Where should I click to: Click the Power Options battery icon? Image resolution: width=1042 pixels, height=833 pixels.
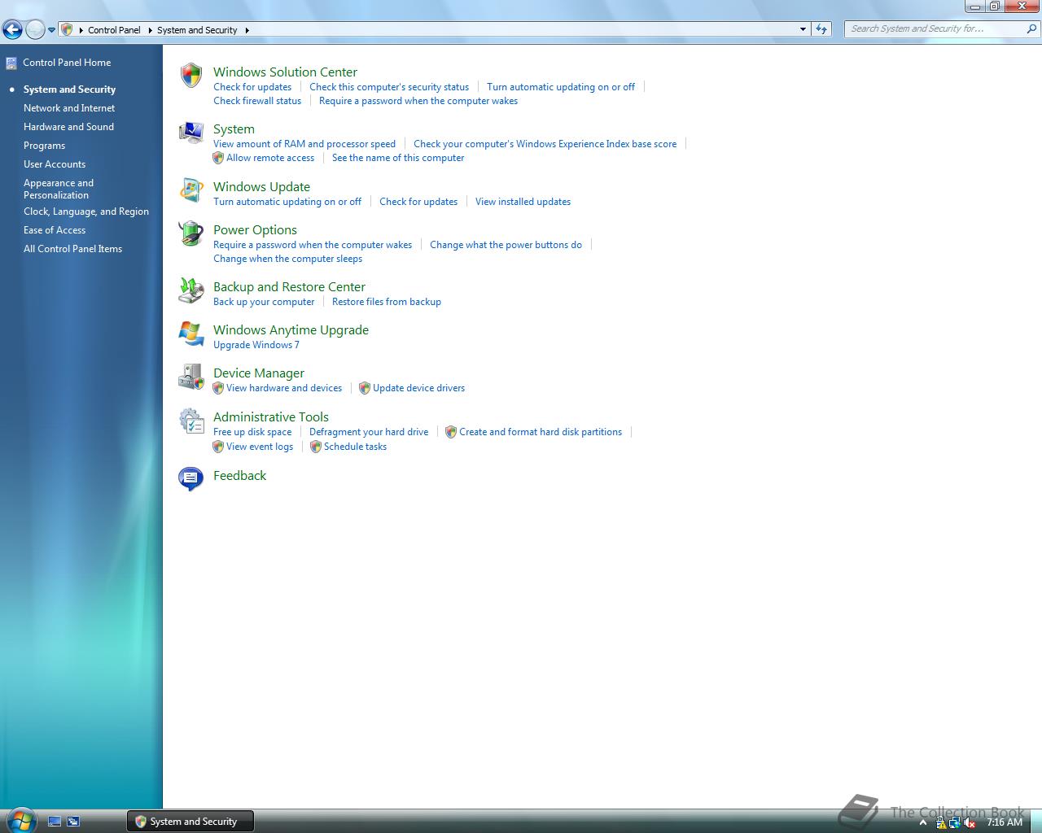[x=190, y=233]
